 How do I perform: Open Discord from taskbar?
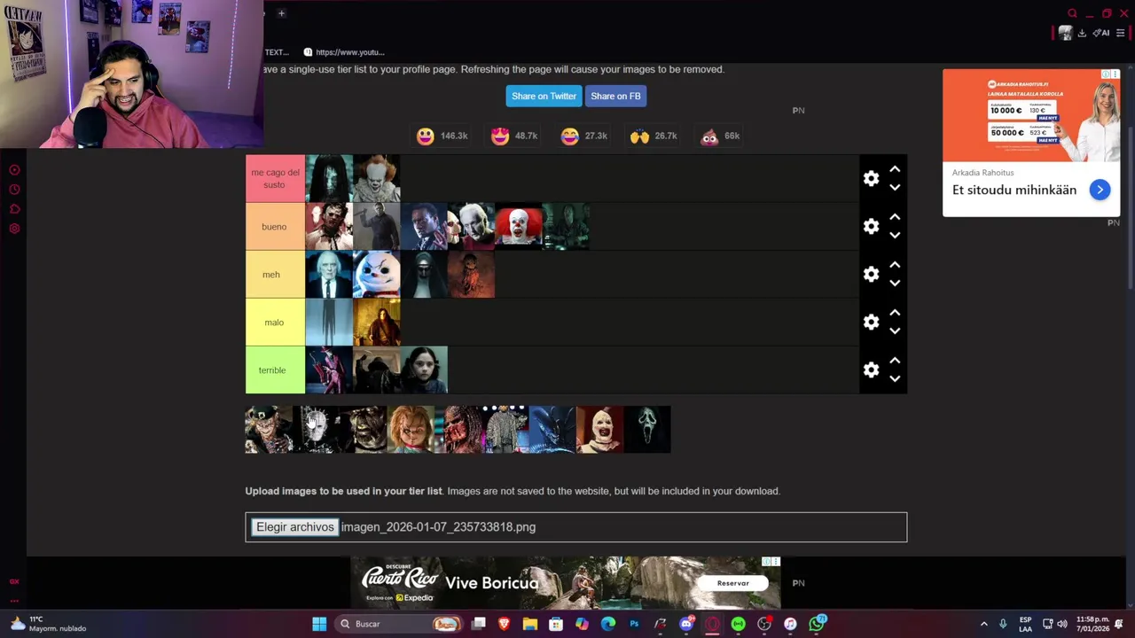(686, 624)
